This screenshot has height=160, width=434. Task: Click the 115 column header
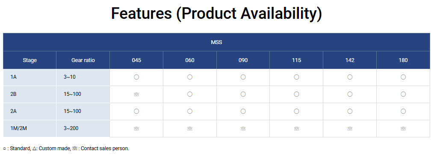click(x=296, y=60)
